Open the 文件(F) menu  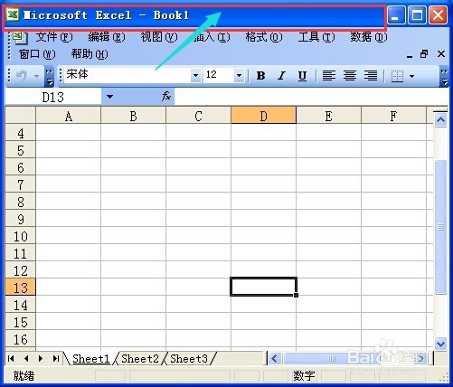click(54, 37)
